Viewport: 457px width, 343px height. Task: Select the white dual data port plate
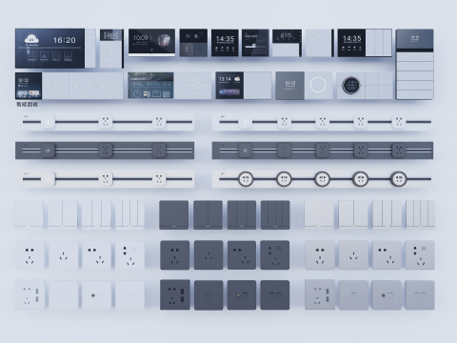point(129,295)
